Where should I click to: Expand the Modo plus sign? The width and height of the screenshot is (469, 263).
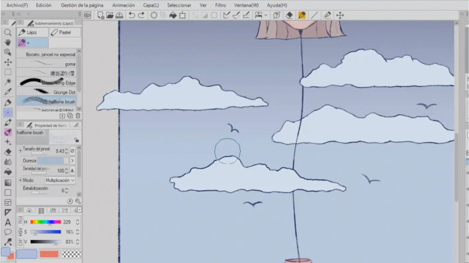click(20, 180)
